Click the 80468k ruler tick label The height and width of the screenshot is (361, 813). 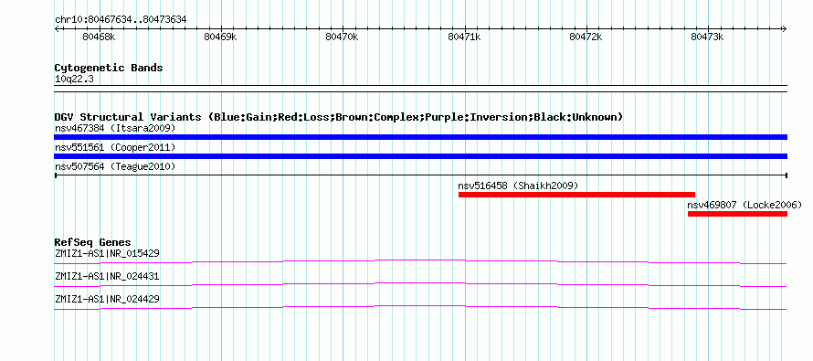(99, 37)
